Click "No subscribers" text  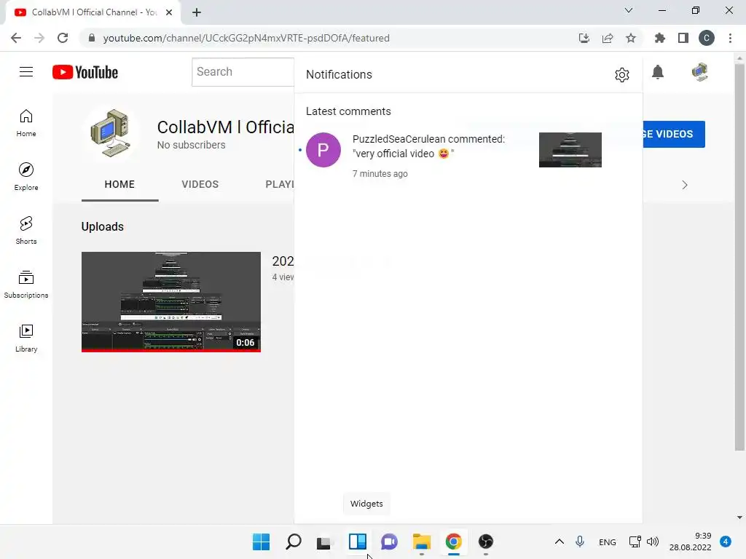(x=192, y=145)
